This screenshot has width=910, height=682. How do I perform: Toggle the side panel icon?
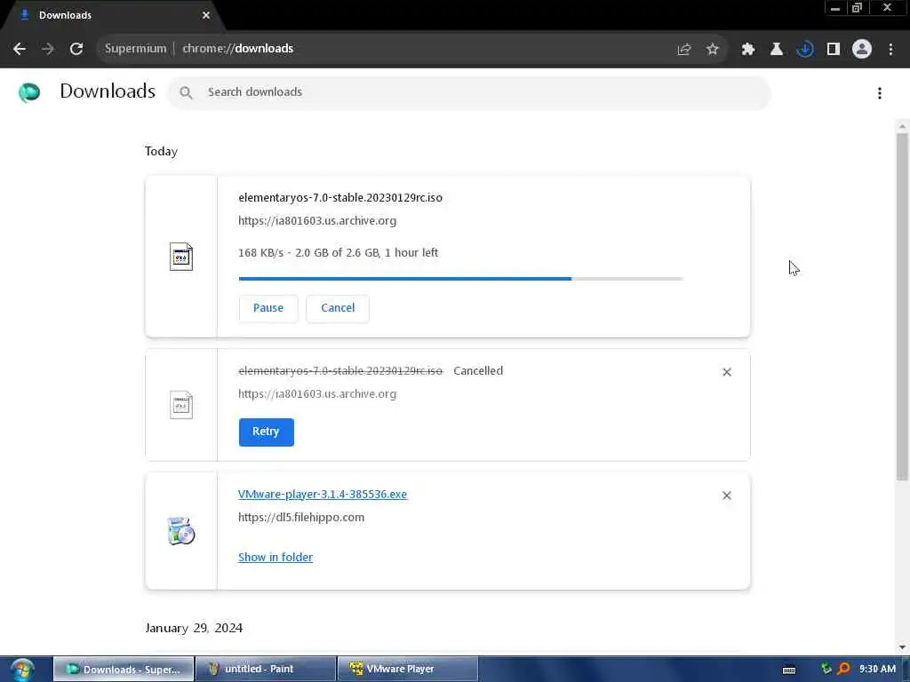(x=834, y=50)
